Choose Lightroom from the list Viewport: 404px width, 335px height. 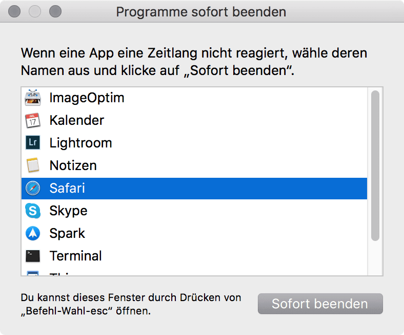194,143
